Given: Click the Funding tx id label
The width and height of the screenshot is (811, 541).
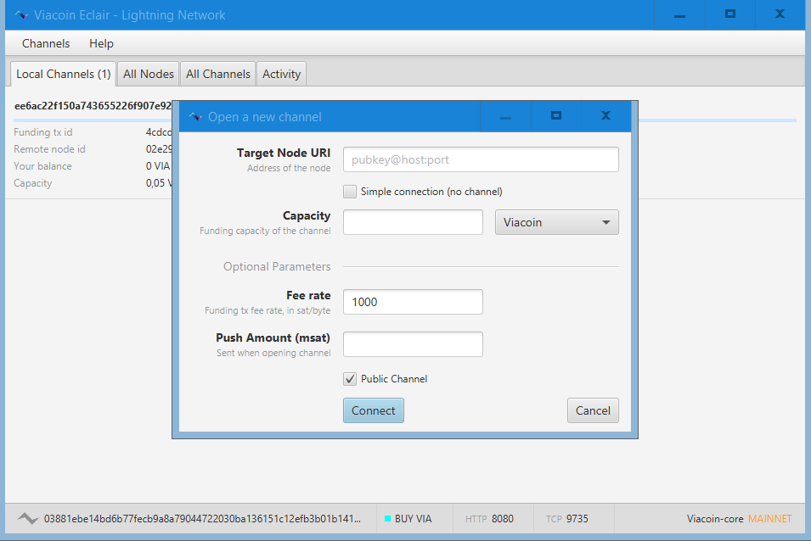Looking at the screenshot, I should 43,132.
